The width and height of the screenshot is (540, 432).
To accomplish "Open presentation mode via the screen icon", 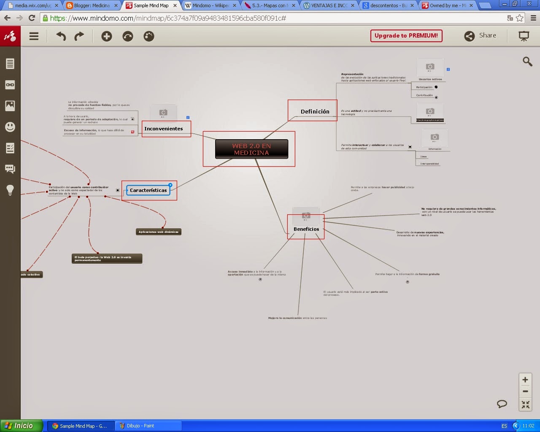I will tap(523, 36).
